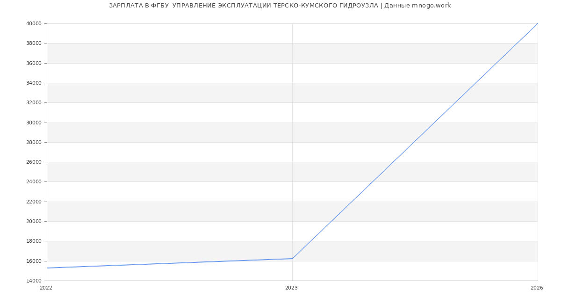
Task: Click the 18000 y-axis label
Action: (x=34, y=241)
